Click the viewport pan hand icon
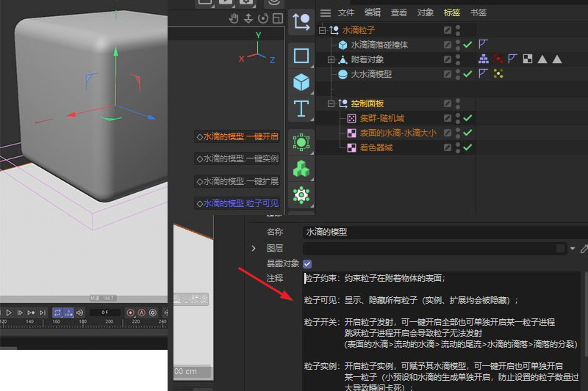This screenshot has height=391, width=588. click(x=234, y=18)
